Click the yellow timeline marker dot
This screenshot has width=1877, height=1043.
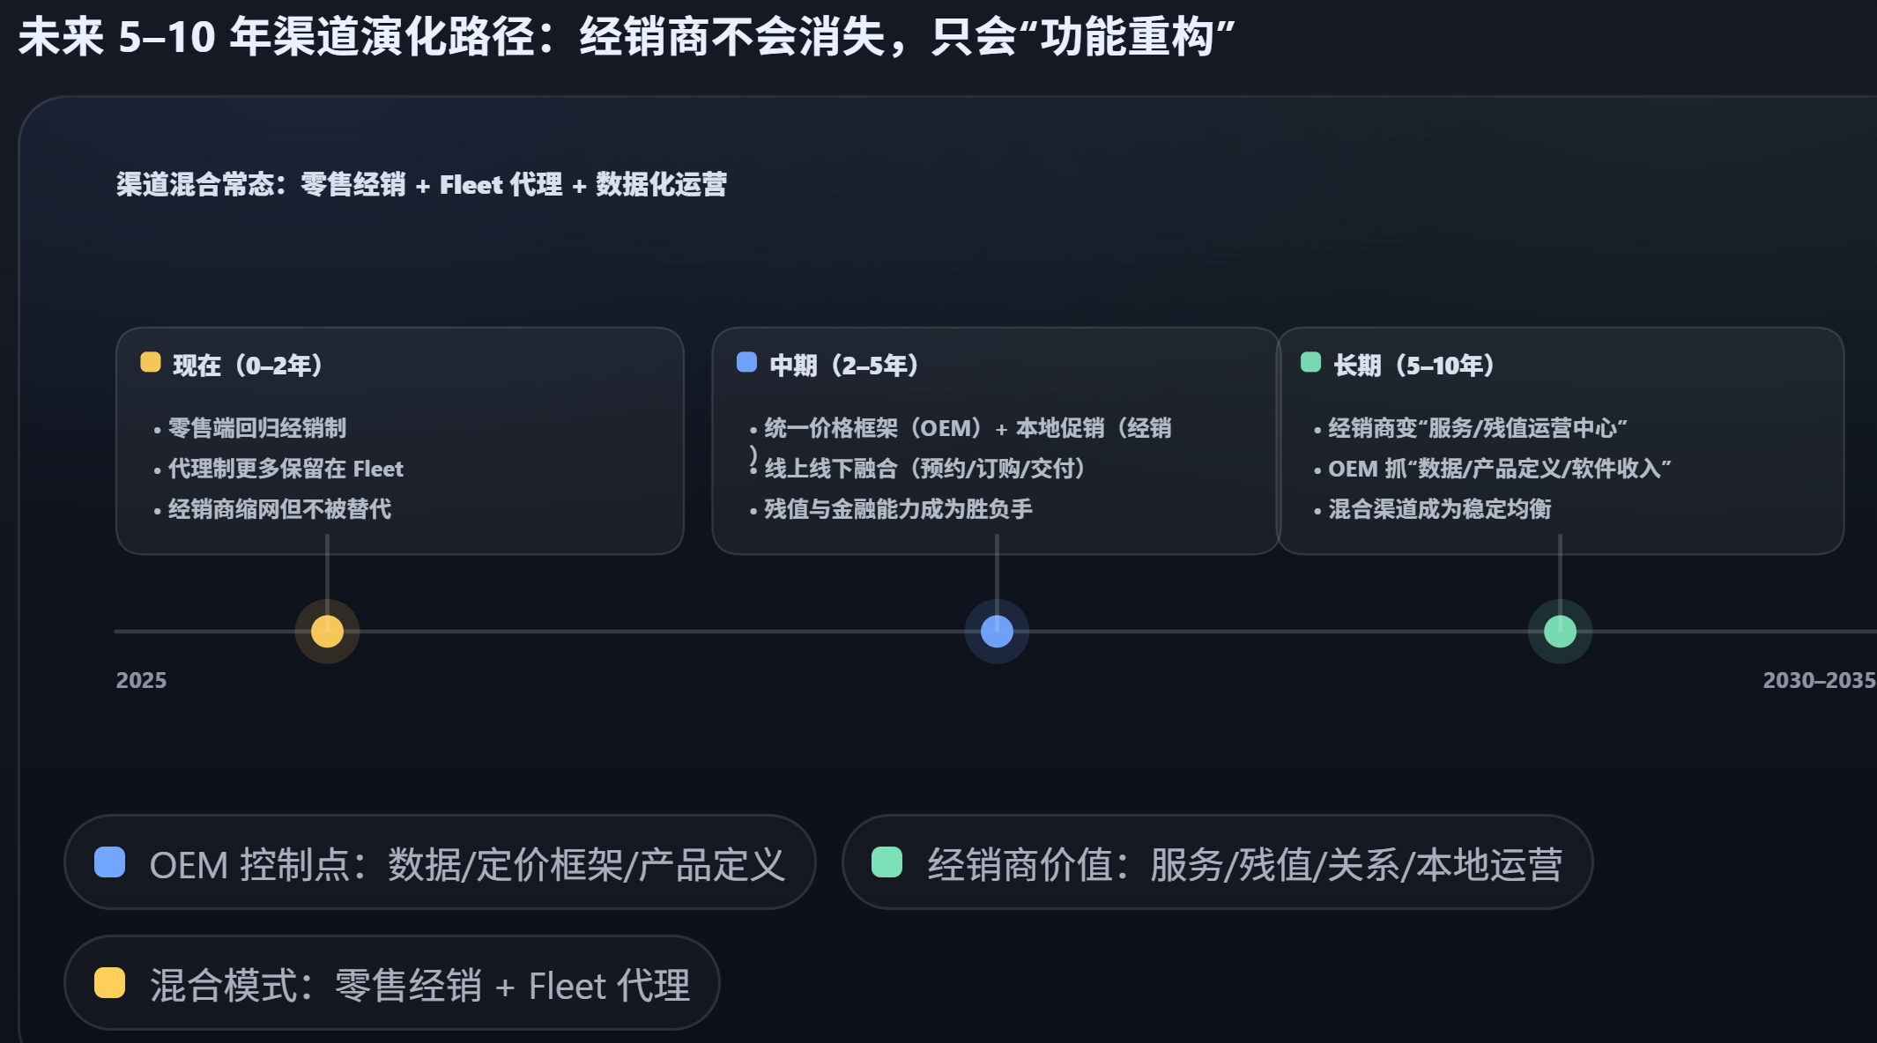[327, 632]
